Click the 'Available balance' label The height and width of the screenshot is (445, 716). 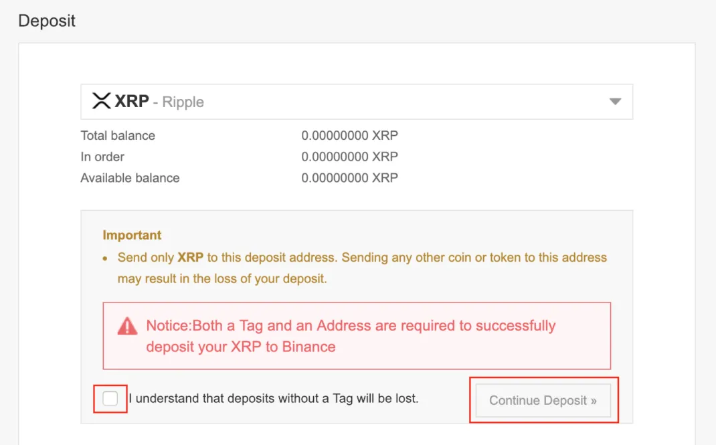130,177
